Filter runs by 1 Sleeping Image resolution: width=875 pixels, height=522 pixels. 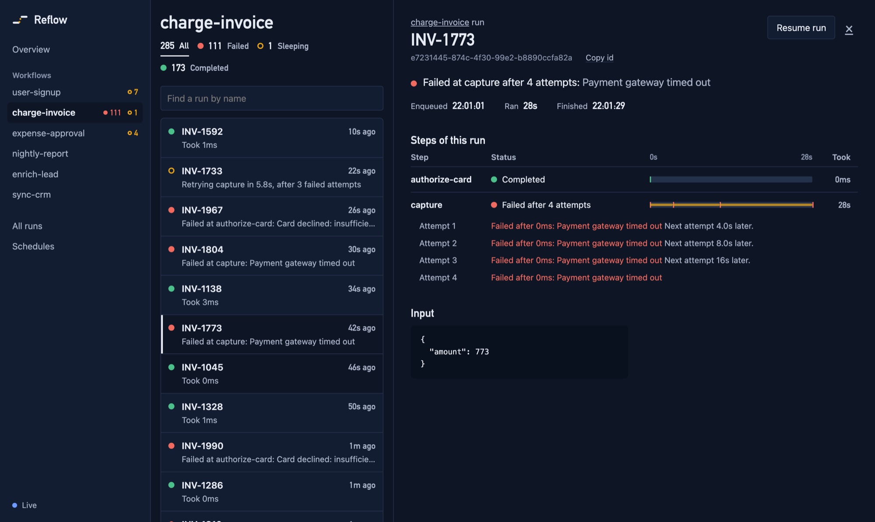[283, 46]
